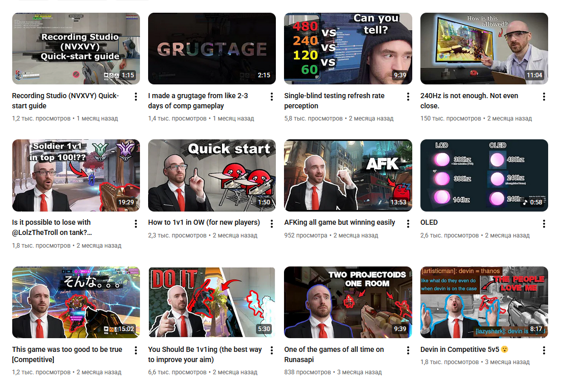Open three-dot menu for grugtage video
The width and height of the screenshot is (568, 388).
point(272,96)
